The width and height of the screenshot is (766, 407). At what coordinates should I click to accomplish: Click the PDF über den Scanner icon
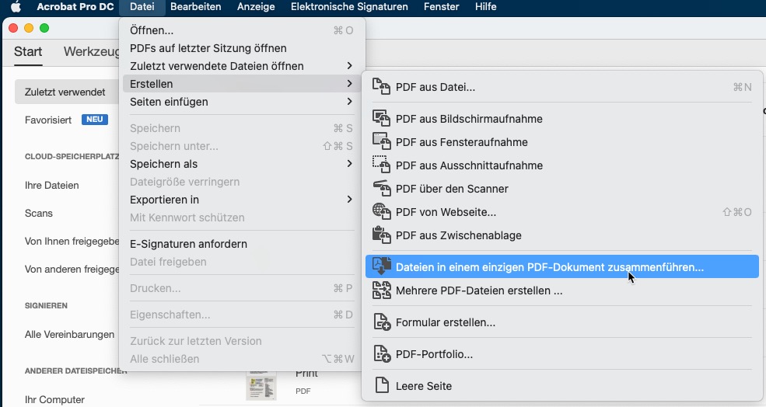381,189
